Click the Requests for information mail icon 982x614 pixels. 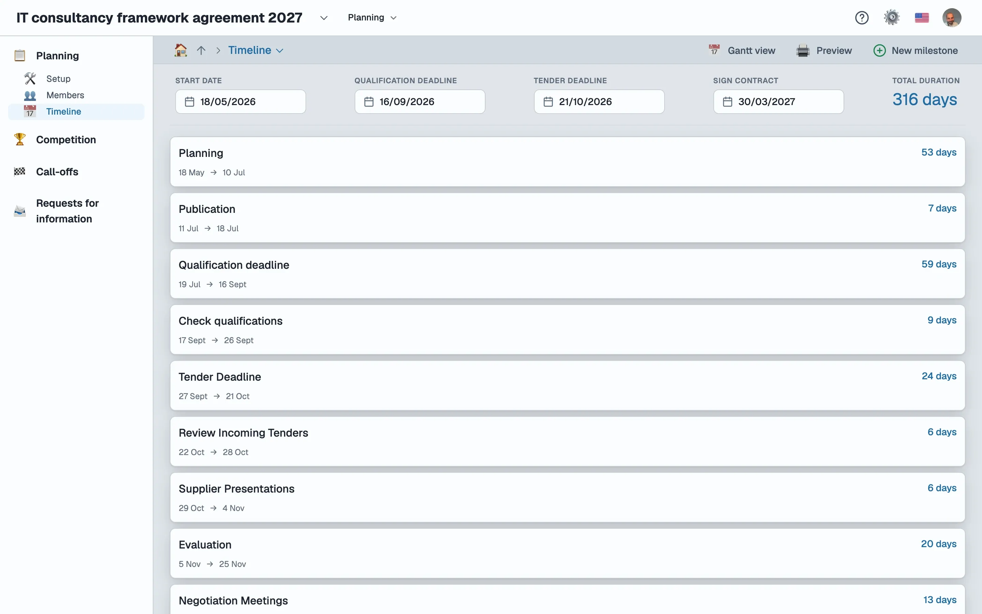click(20, 211)
